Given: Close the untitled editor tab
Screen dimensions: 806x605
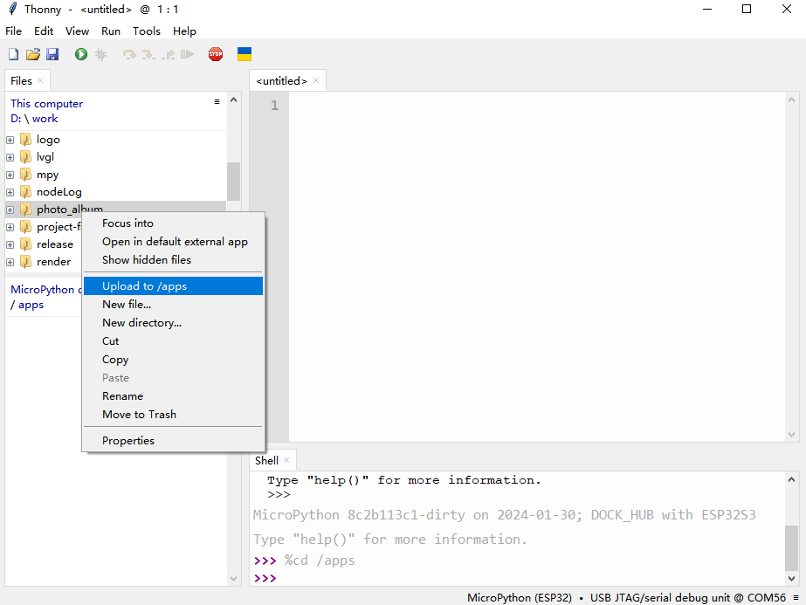Looking at the screenshot, I should tap(316, 80).
